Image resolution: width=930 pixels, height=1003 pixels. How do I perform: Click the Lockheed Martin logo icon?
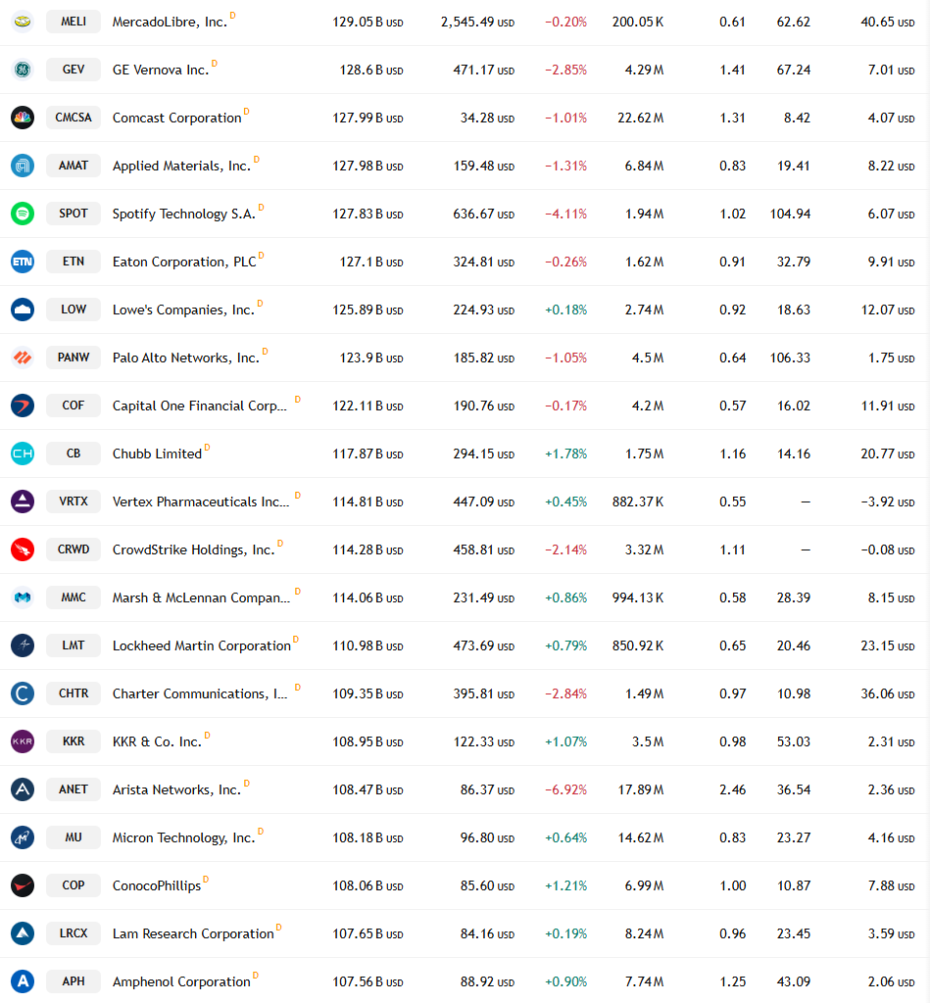tap(23, 645)
